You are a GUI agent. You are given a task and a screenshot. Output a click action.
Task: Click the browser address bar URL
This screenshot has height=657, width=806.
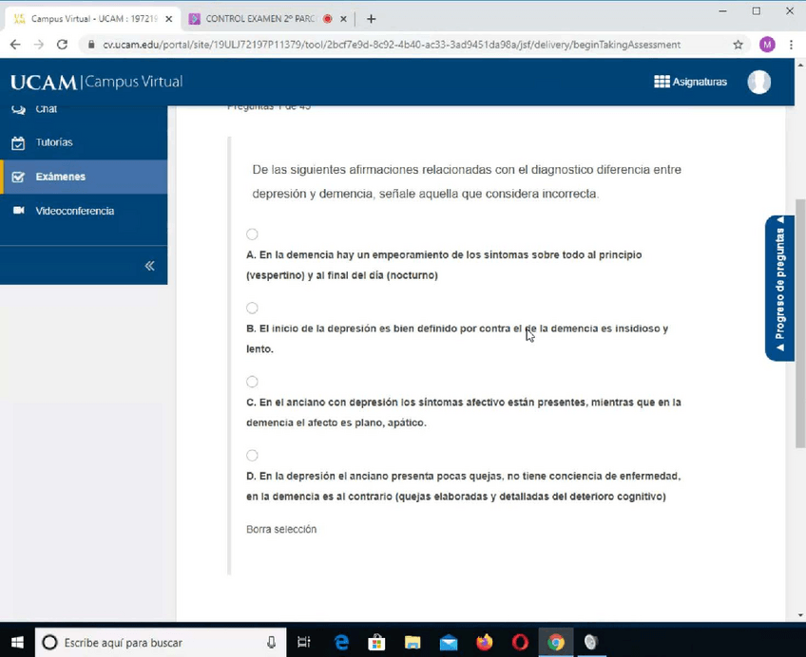pyautogui.click(x=392, y=45)
